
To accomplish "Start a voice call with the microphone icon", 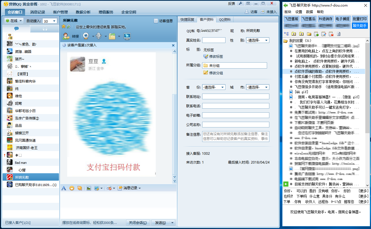I will [x=99, y=36].
